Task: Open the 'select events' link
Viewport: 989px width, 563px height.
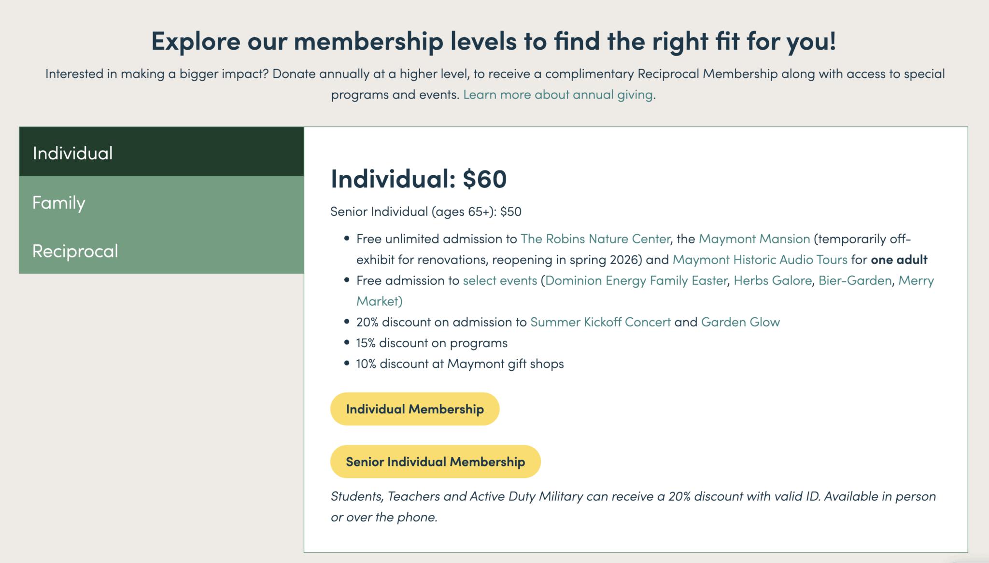Action: click(500, 281)
